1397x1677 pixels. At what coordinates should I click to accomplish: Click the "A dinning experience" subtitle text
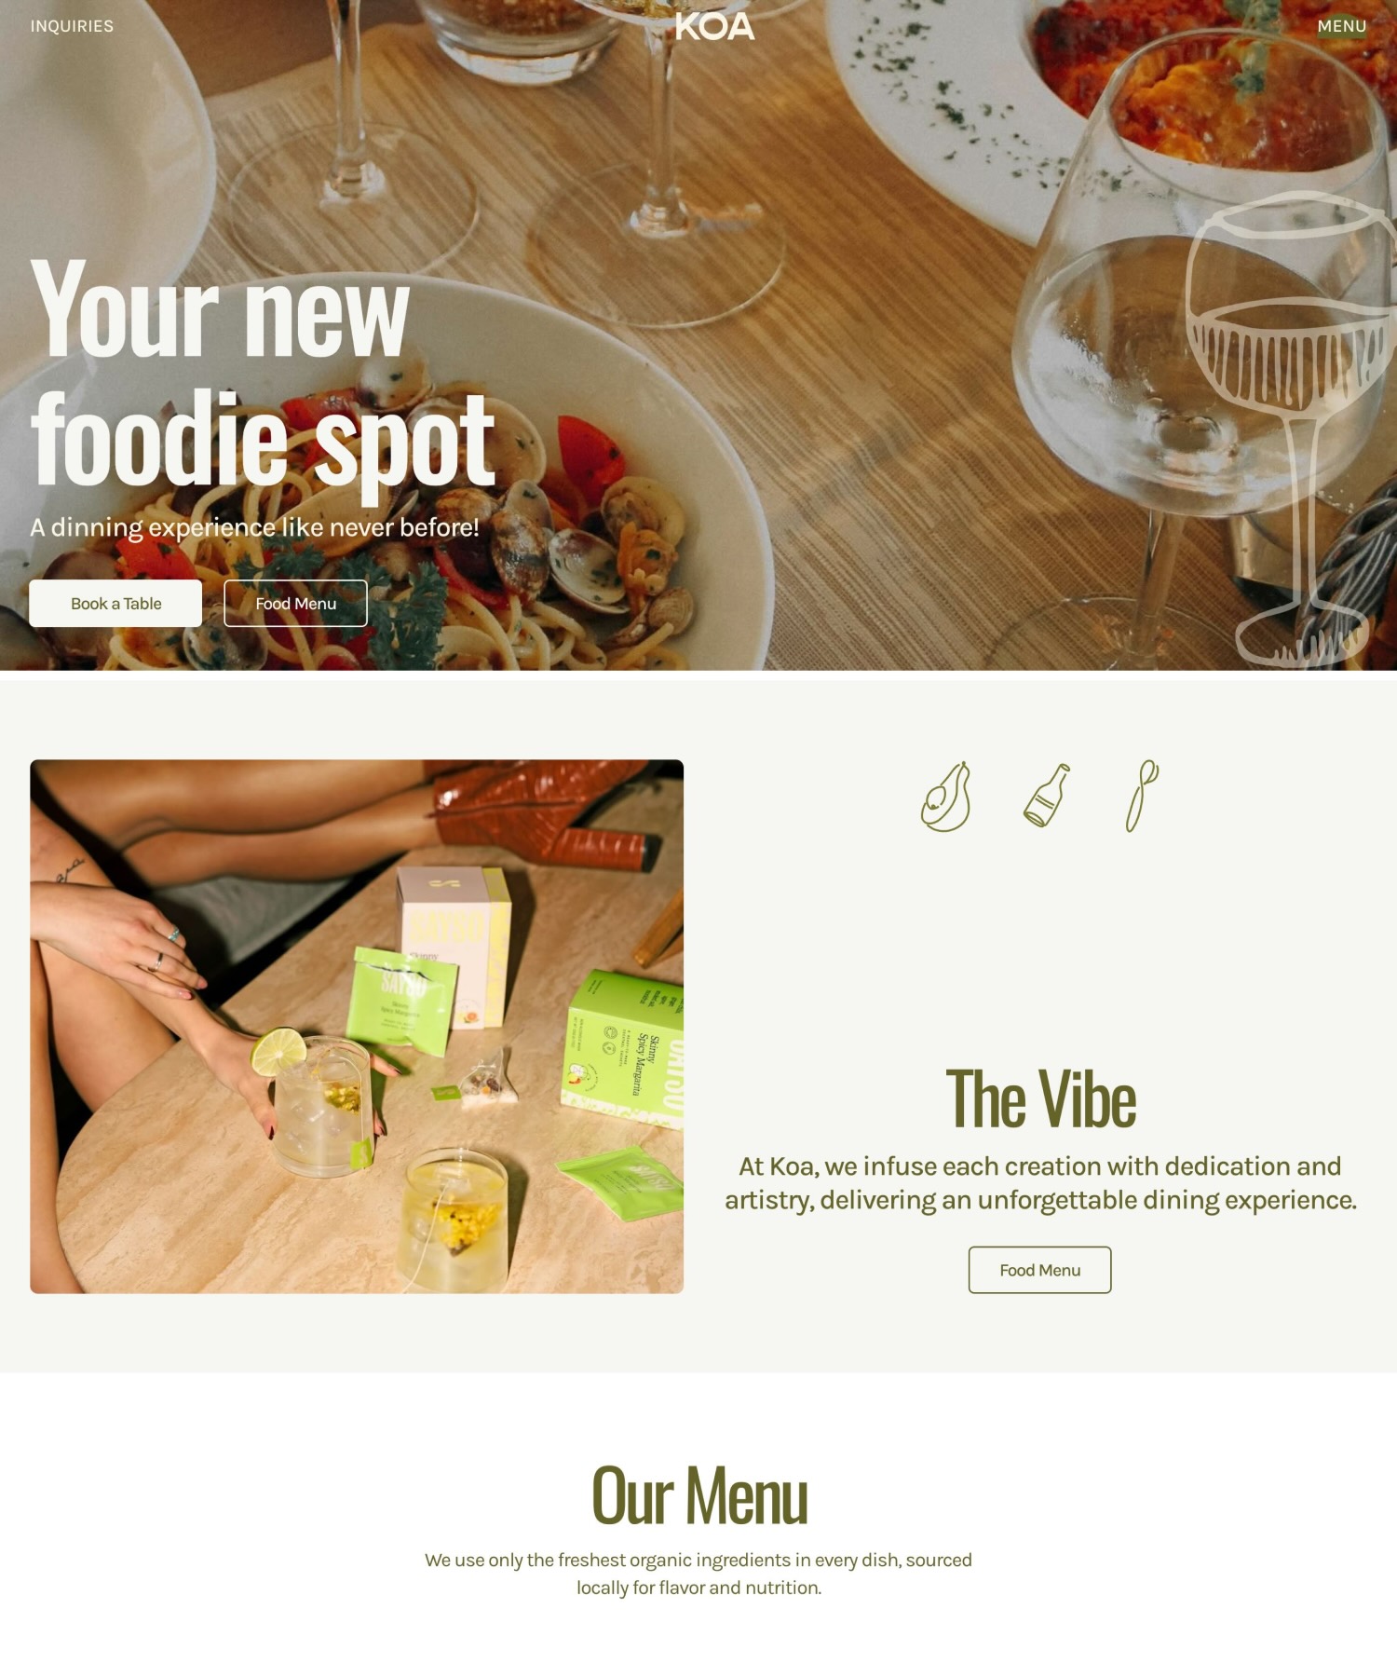coord(254,527)
